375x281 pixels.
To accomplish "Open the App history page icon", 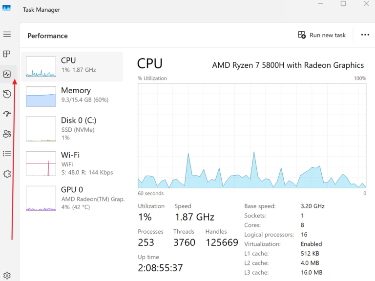I will pos(7,94).
